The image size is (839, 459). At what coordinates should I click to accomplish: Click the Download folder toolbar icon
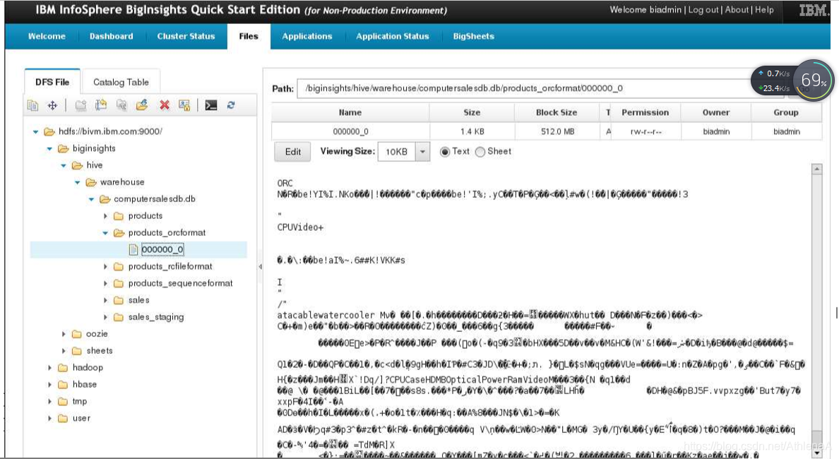[142, 105]
